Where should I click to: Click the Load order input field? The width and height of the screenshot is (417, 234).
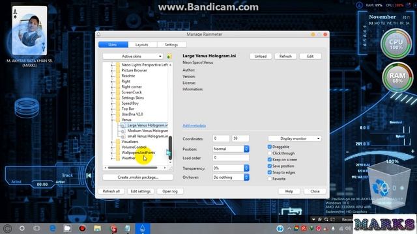click(231, 158)
